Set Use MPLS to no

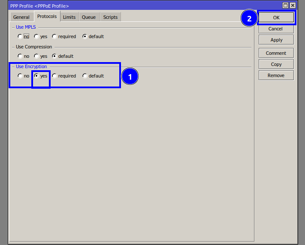pos(20,37)
